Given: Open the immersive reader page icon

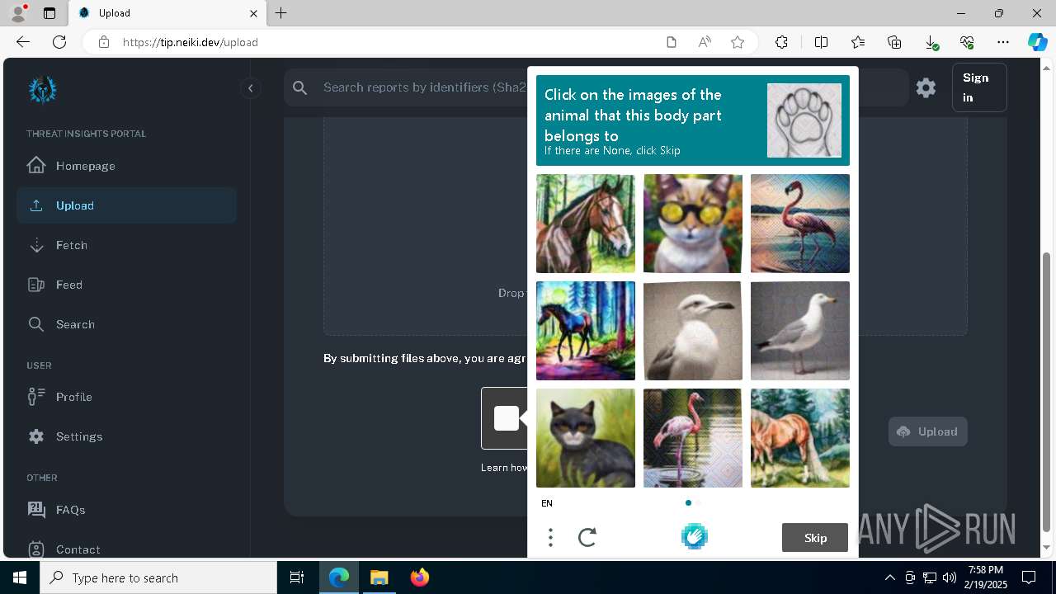Looking at the screenshot, I should point(672,42).
